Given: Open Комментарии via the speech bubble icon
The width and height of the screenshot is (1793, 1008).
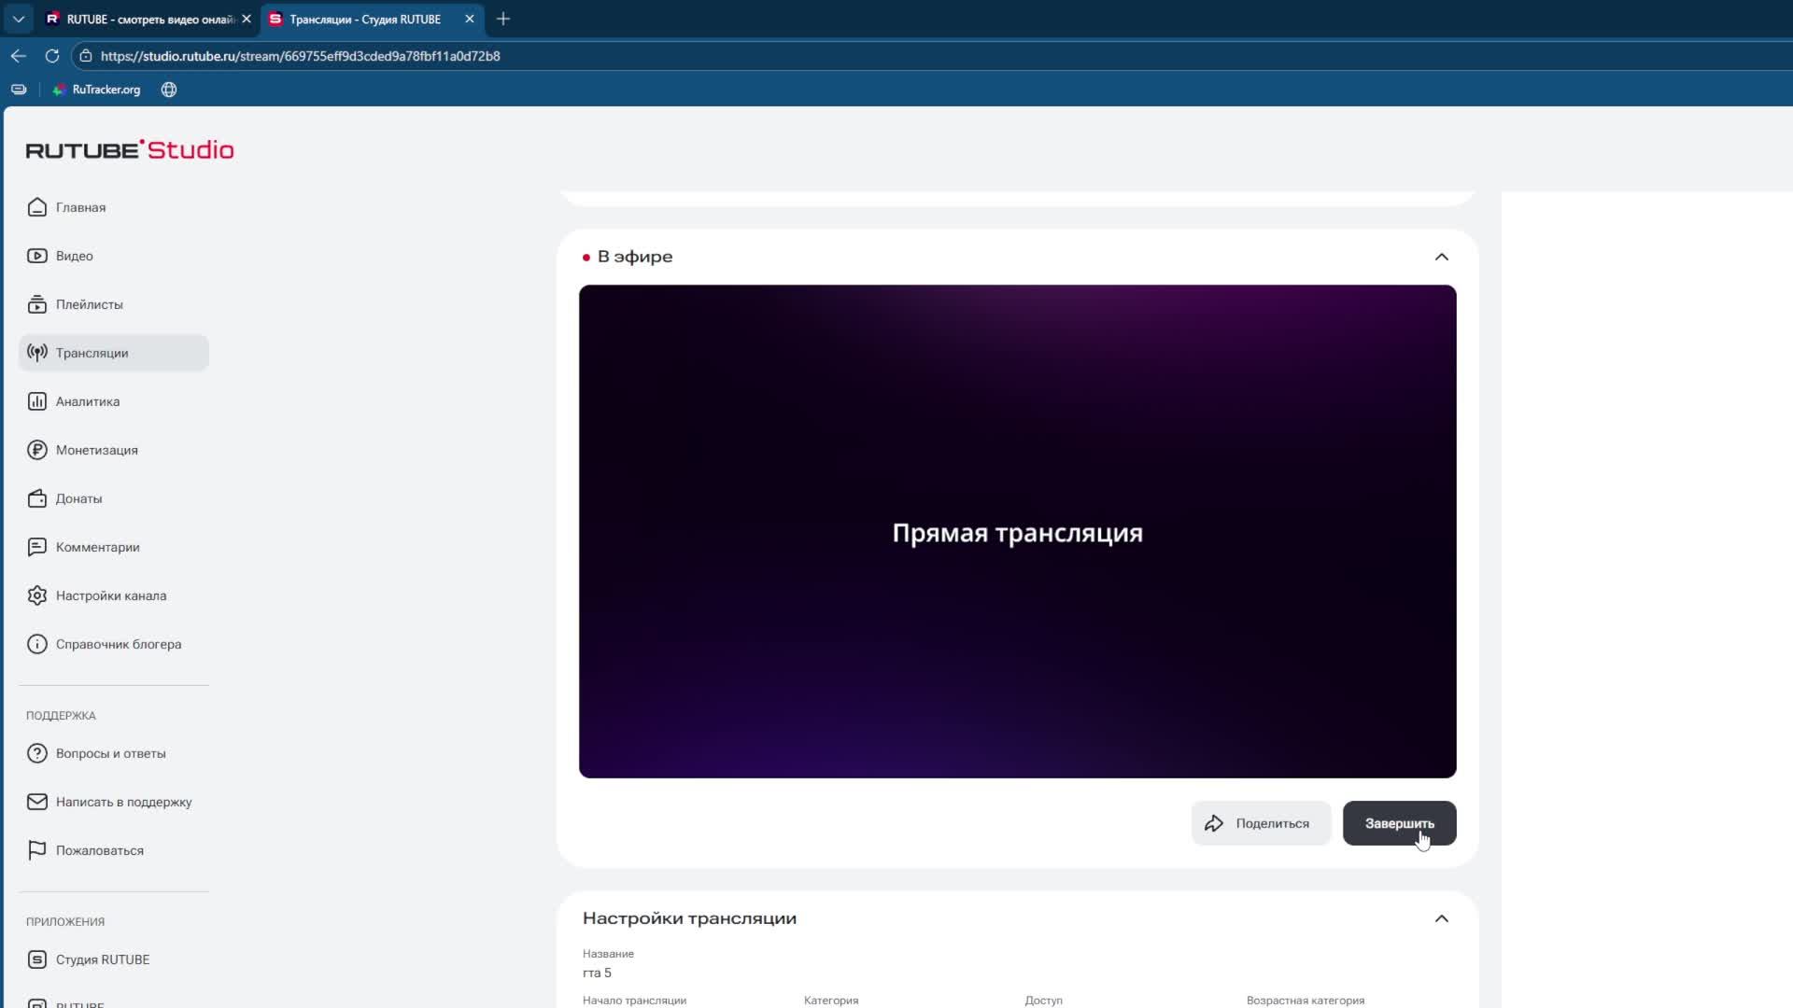Looking at the screenshot, I should coord(37,547).
